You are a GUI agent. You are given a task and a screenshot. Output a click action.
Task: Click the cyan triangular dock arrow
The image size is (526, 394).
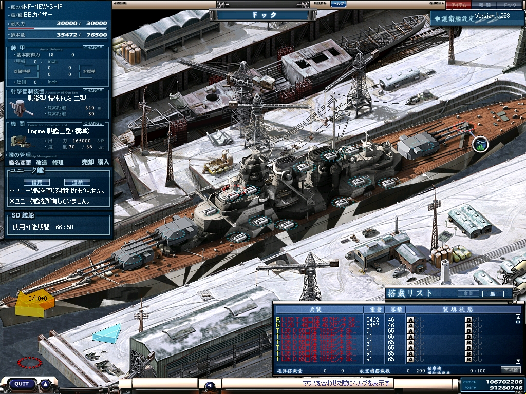(x=107, y=332)
